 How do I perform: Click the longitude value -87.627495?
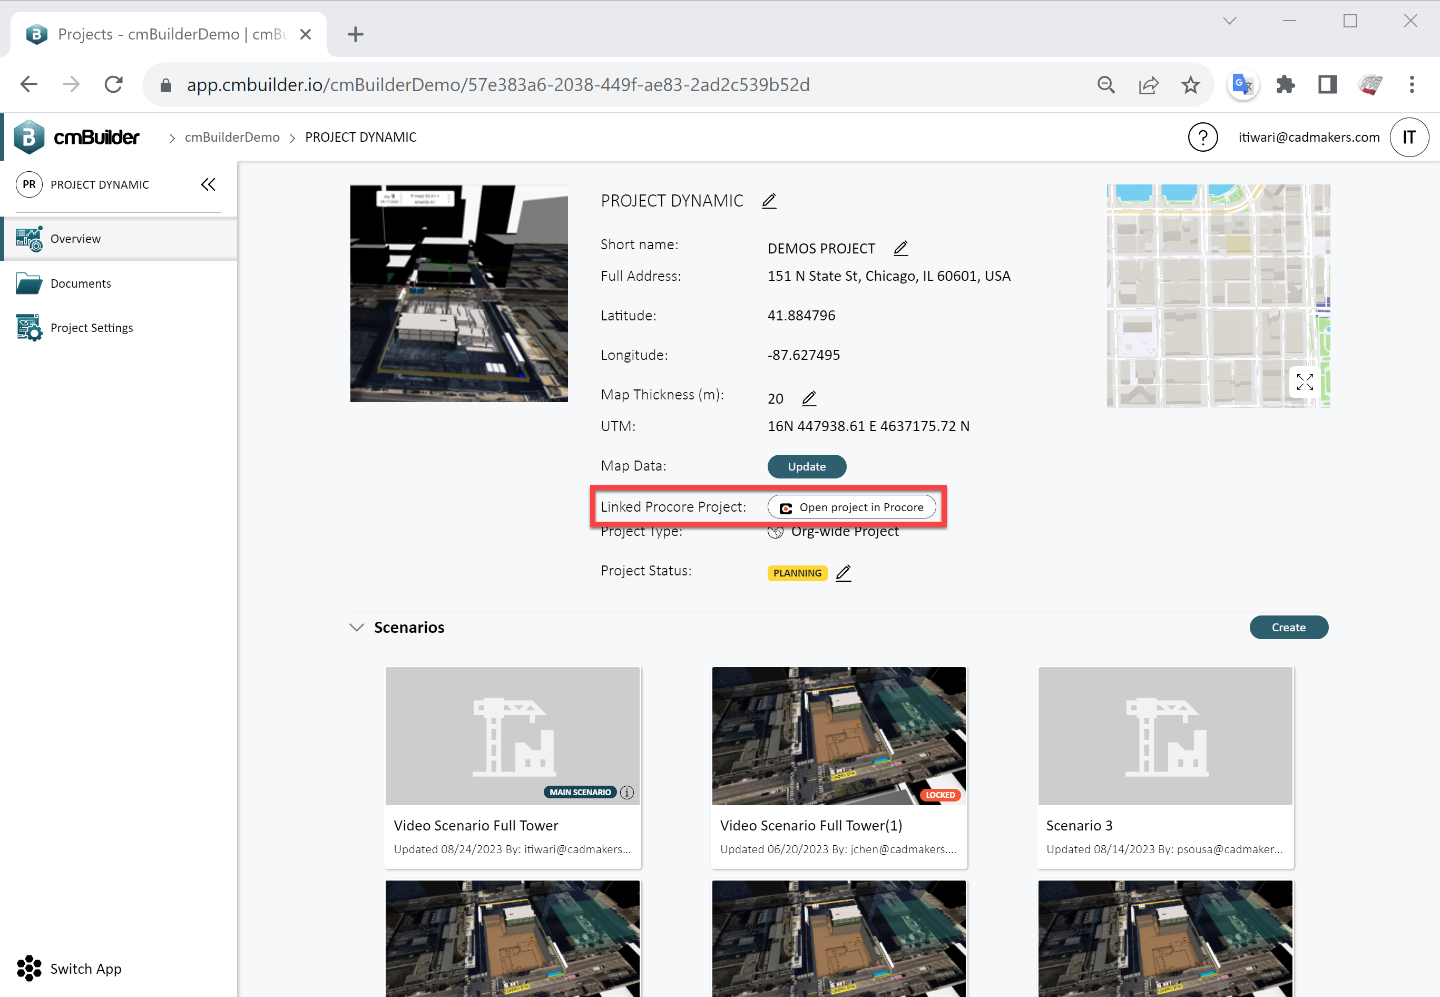pos(803,355)
